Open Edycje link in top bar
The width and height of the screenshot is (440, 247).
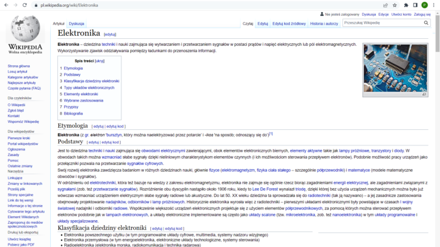[383, 14]
